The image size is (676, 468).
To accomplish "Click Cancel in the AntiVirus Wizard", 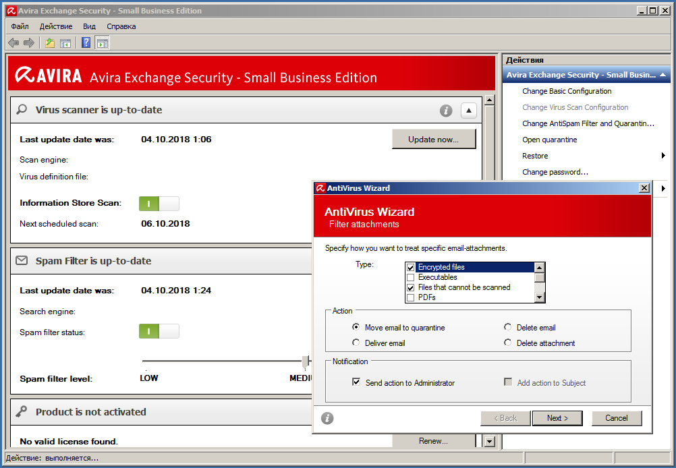I will point(617,418).
